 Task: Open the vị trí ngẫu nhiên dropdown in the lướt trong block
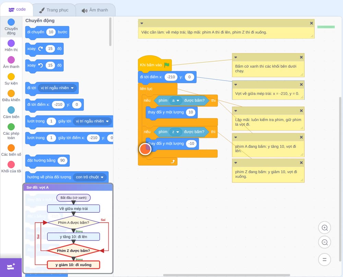(93, 121)
